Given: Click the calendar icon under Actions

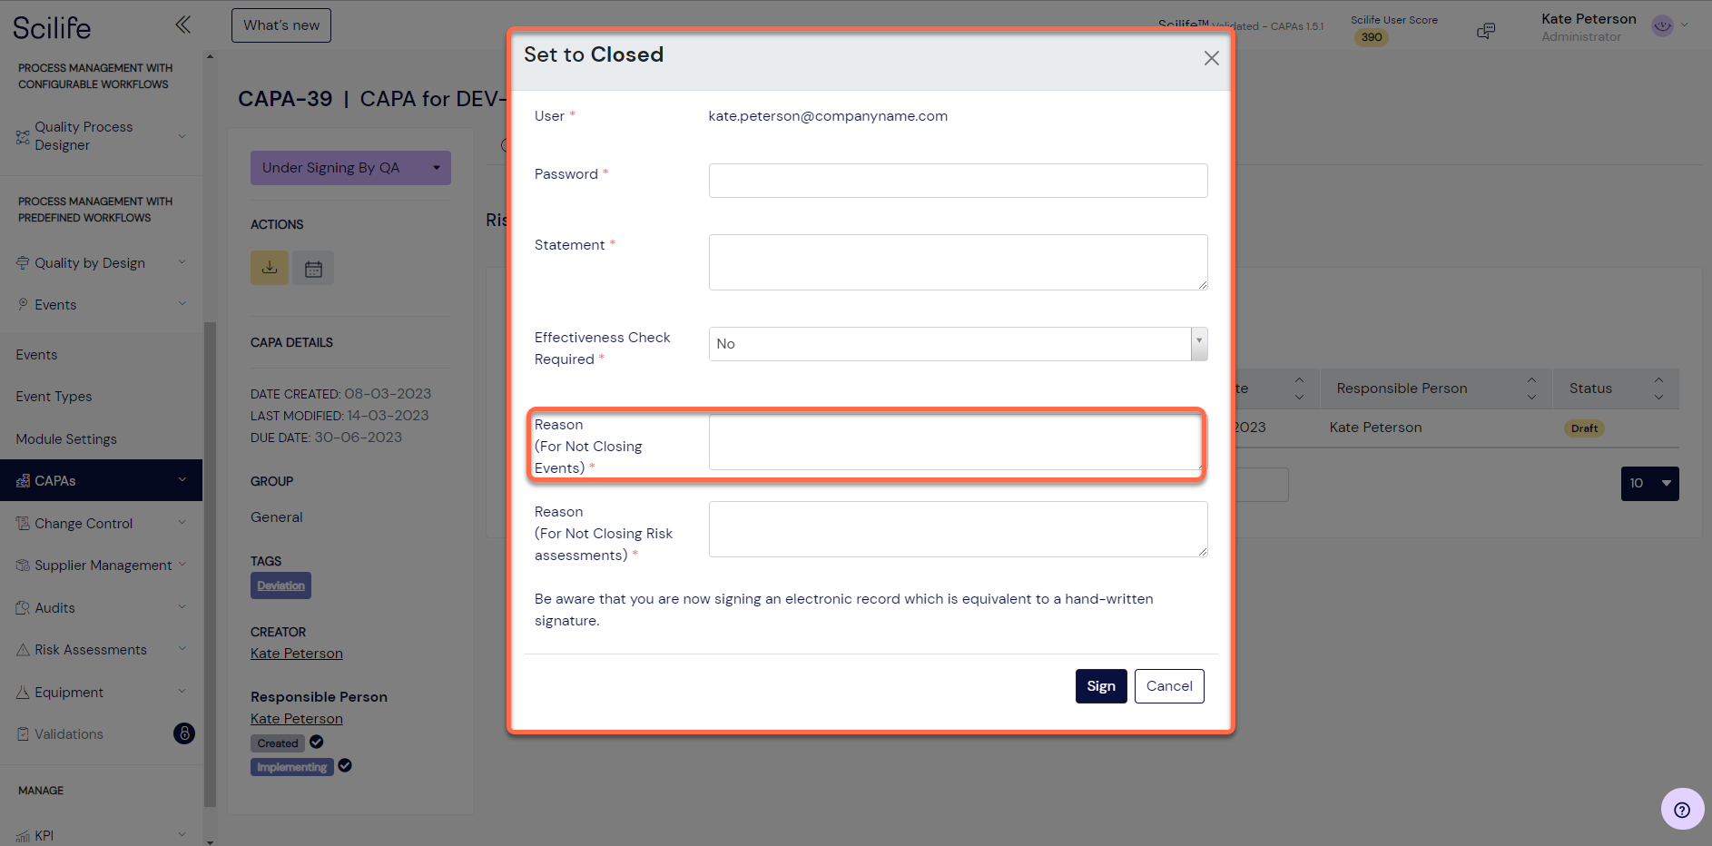Looking at the screenshot, I should [x=313, y=269].
